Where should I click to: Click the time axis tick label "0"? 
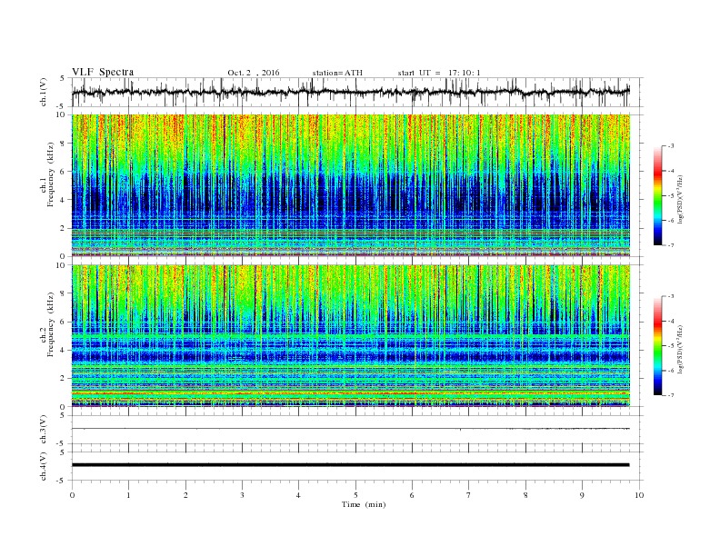72,495
